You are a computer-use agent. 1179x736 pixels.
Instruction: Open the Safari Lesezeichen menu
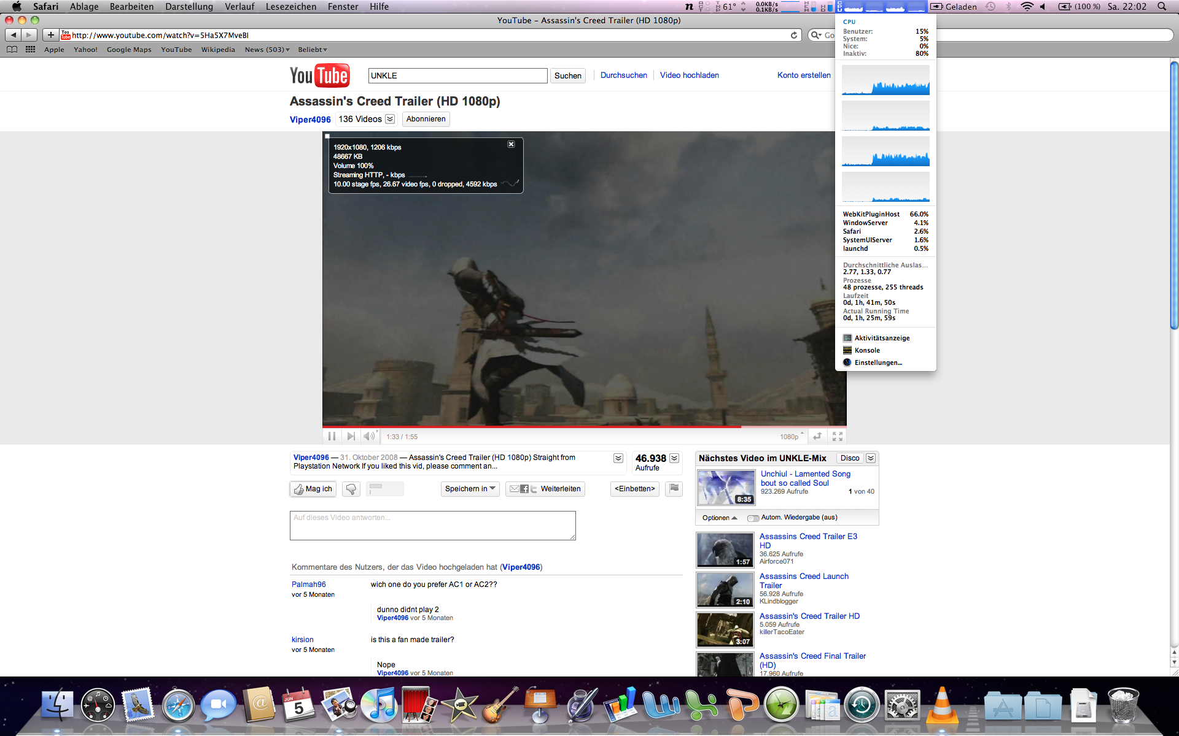(x=291, y=6)
